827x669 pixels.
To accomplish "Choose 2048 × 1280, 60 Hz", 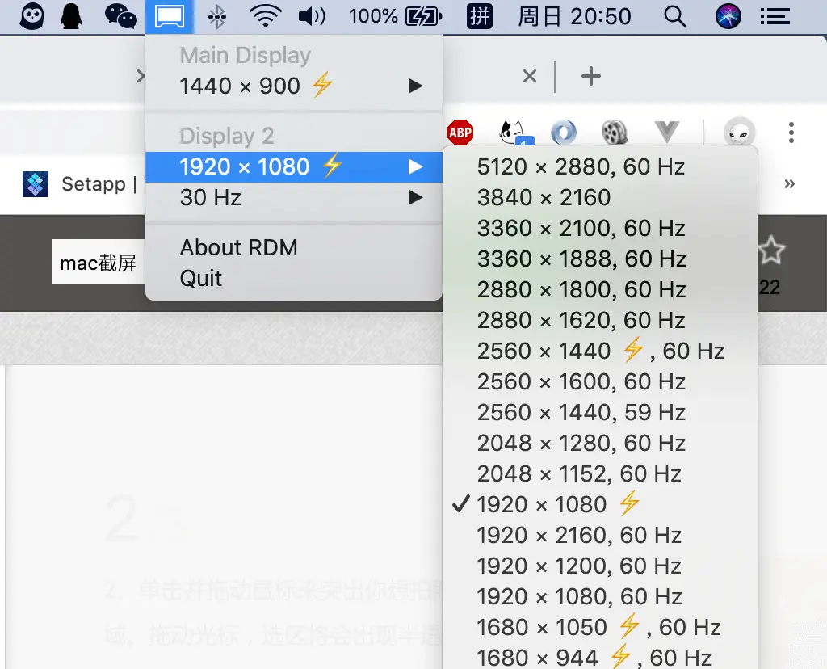I will (x=600, y=443).
